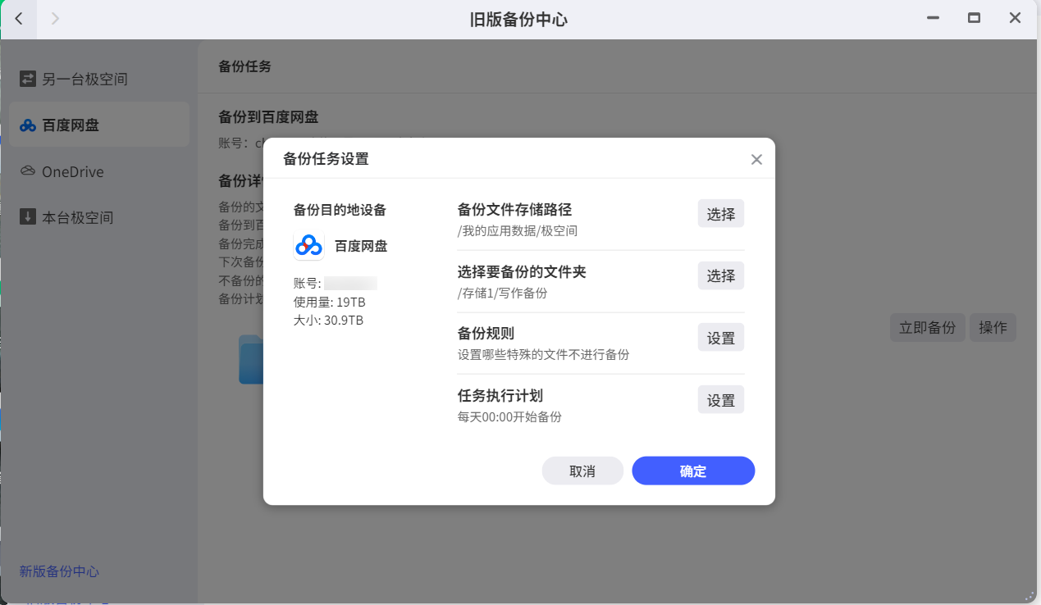Choose 选择要备份的文件夹 with 选择 button
The width and height of the screenshot is (1041, 605).
[721, 275]
